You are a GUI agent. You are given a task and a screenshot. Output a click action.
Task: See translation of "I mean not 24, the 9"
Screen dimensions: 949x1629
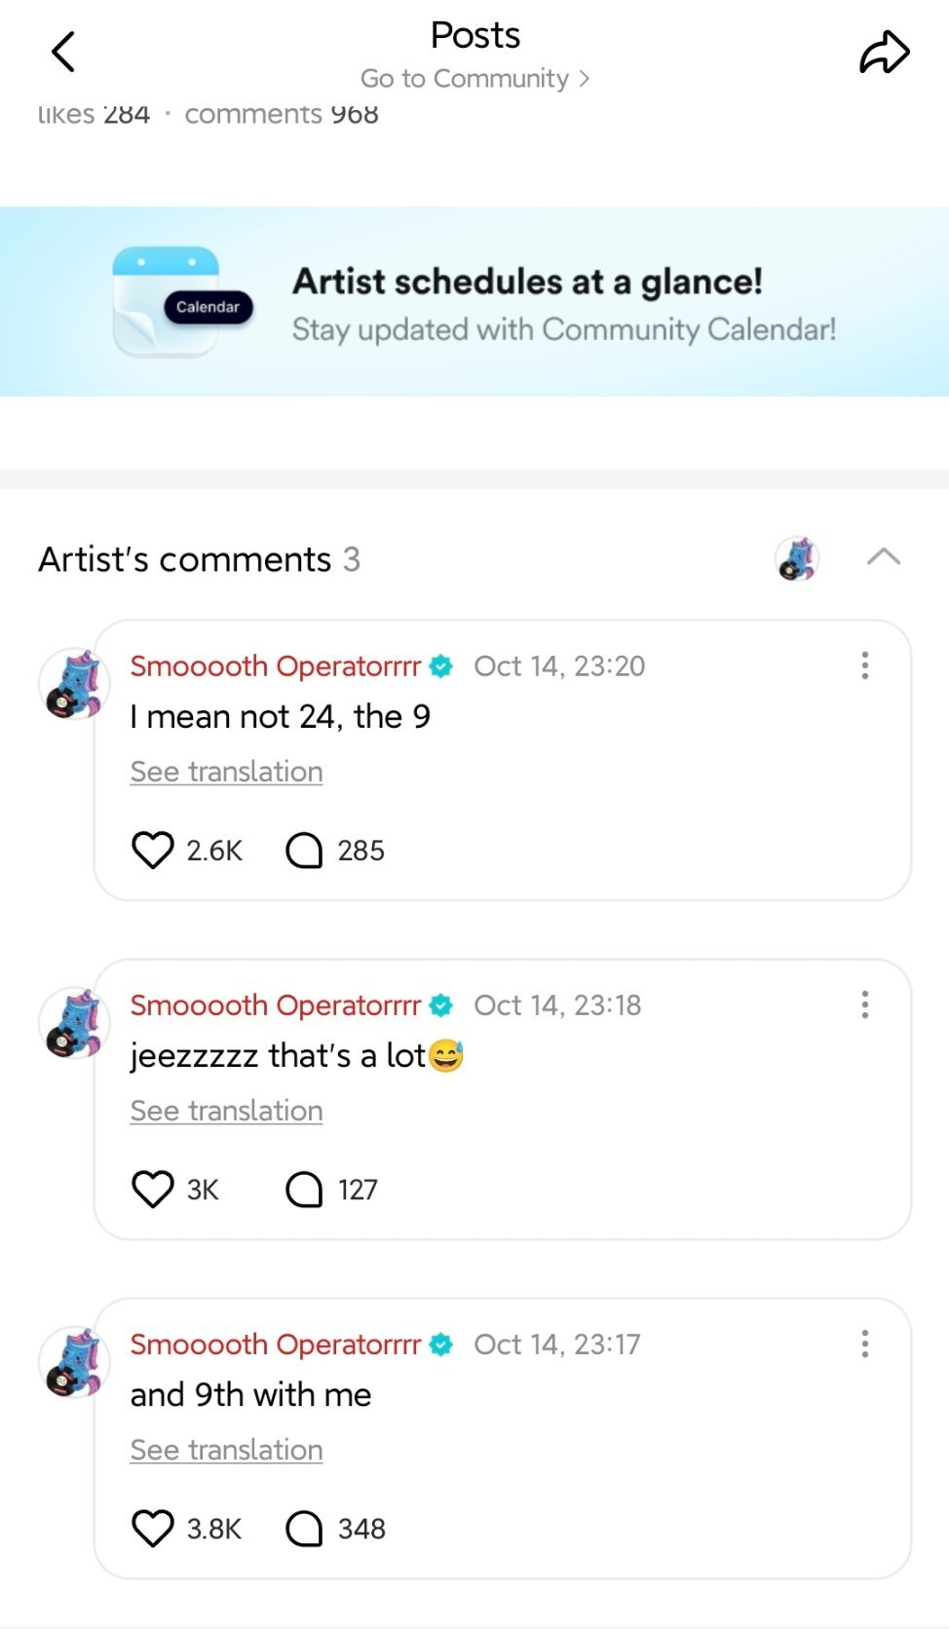(x=226, y=772)
